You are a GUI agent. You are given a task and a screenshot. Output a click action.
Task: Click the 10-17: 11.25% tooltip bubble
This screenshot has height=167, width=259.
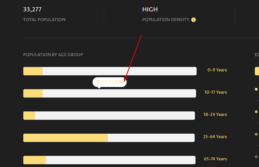(110, 82)
